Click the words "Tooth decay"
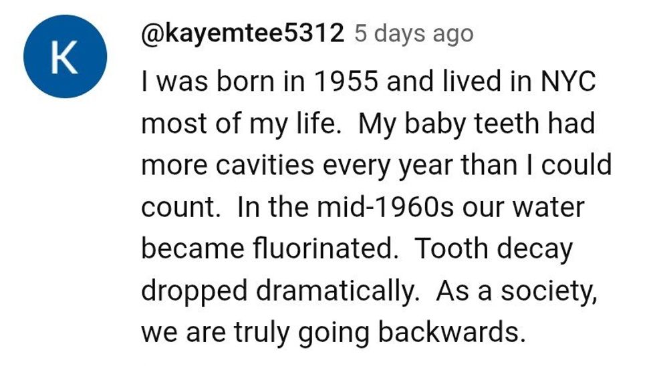Viewport: 655px width, 366px height. pyautogui.click(x=495, y=248)
